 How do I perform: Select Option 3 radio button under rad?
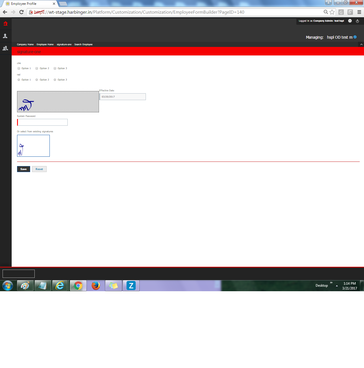(x=55, y=80)
